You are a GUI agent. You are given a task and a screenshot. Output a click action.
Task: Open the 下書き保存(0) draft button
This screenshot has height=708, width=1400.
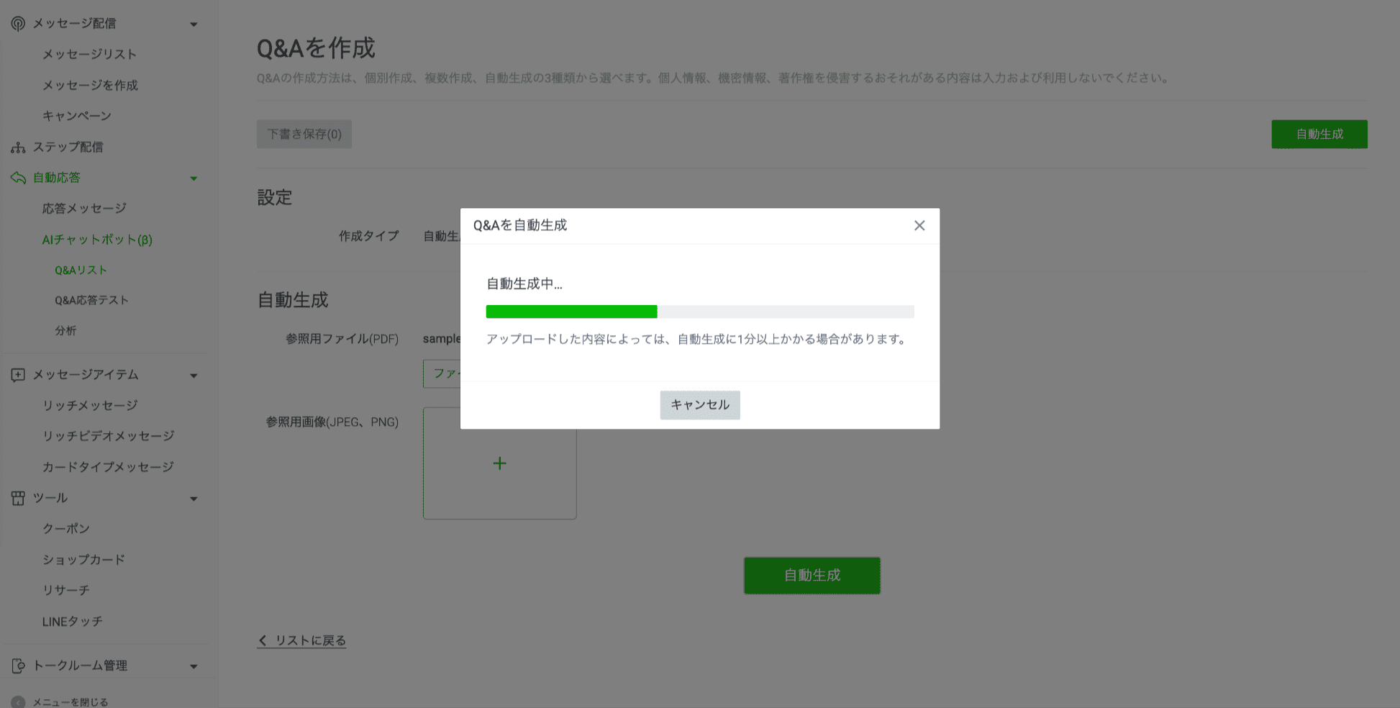tap(304, 134)
